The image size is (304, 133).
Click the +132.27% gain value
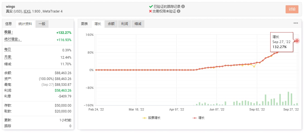pos(64,33)
